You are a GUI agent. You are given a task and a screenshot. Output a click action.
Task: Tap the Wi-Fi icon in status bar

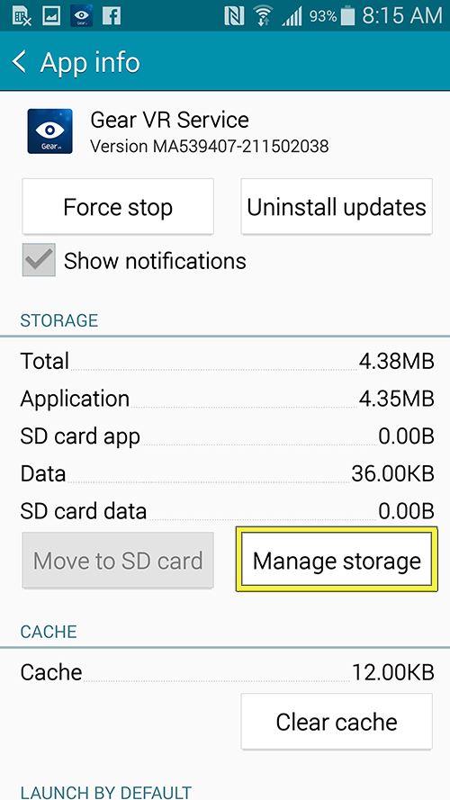(x=264, y=16)
